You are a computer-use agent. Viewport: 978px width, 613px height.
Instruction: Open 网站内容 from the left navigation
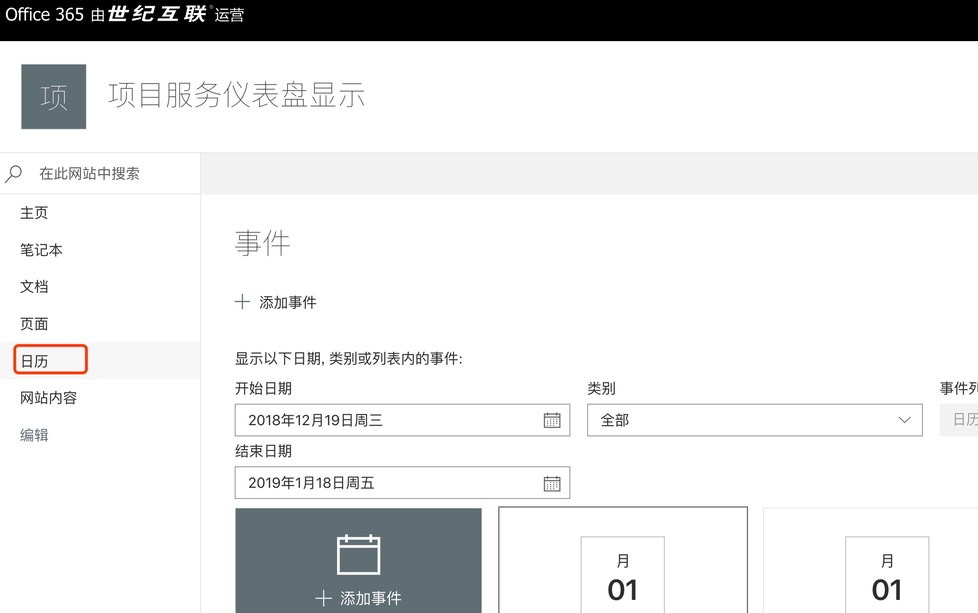(x=48, y=398)
